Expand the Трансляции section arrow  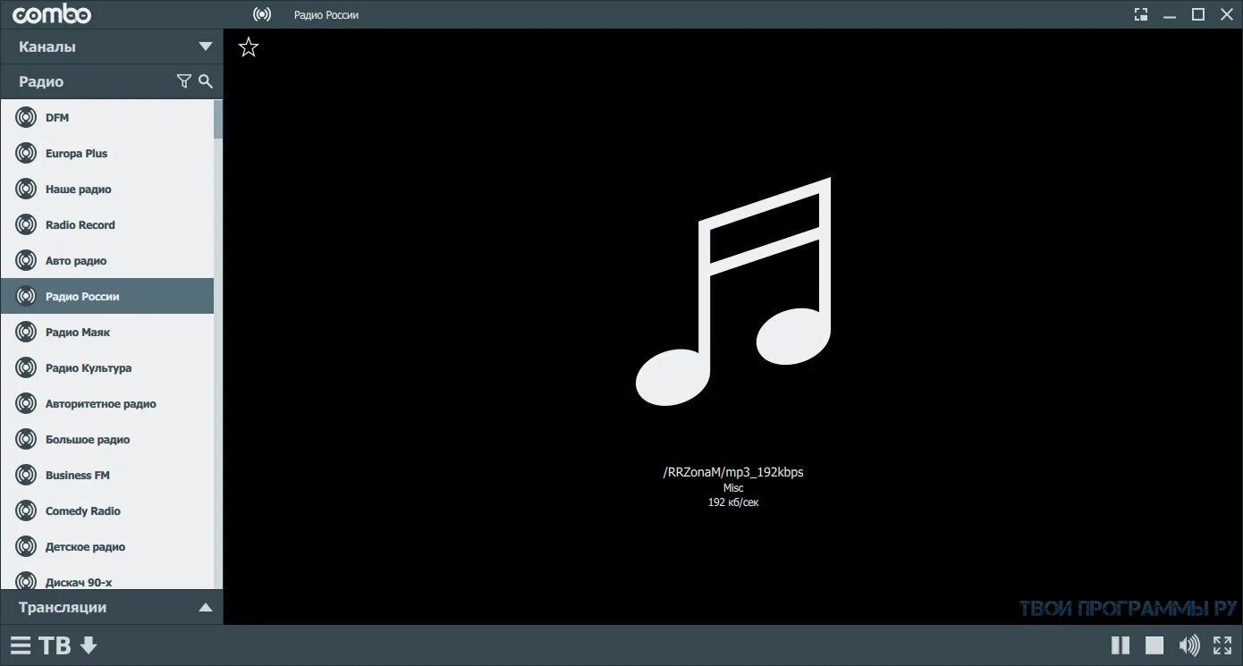[206, 607]
